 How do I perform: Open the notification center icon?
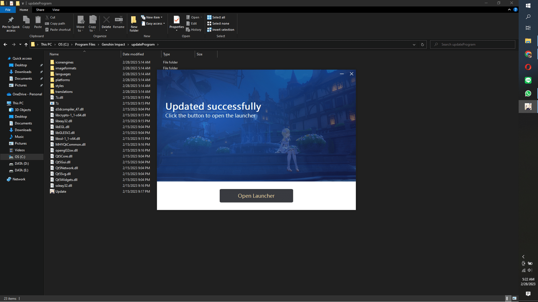pyautogui.click(x=528, y=294)
